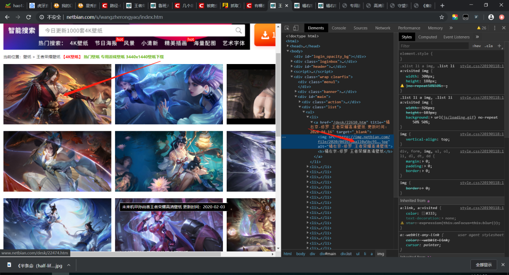Viewport: 509px width, 275px height.
Task: Select div#main in the breadcrumb bar
Action: pyautogui.click(x=328, y=254)
